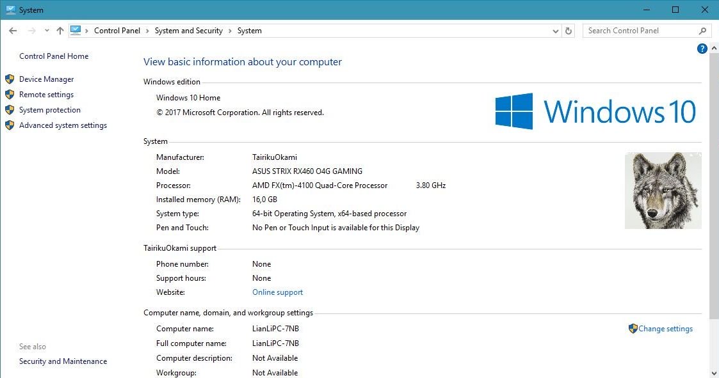Select the System breadcrumb
719x378 pixels.
click(250, 31)
